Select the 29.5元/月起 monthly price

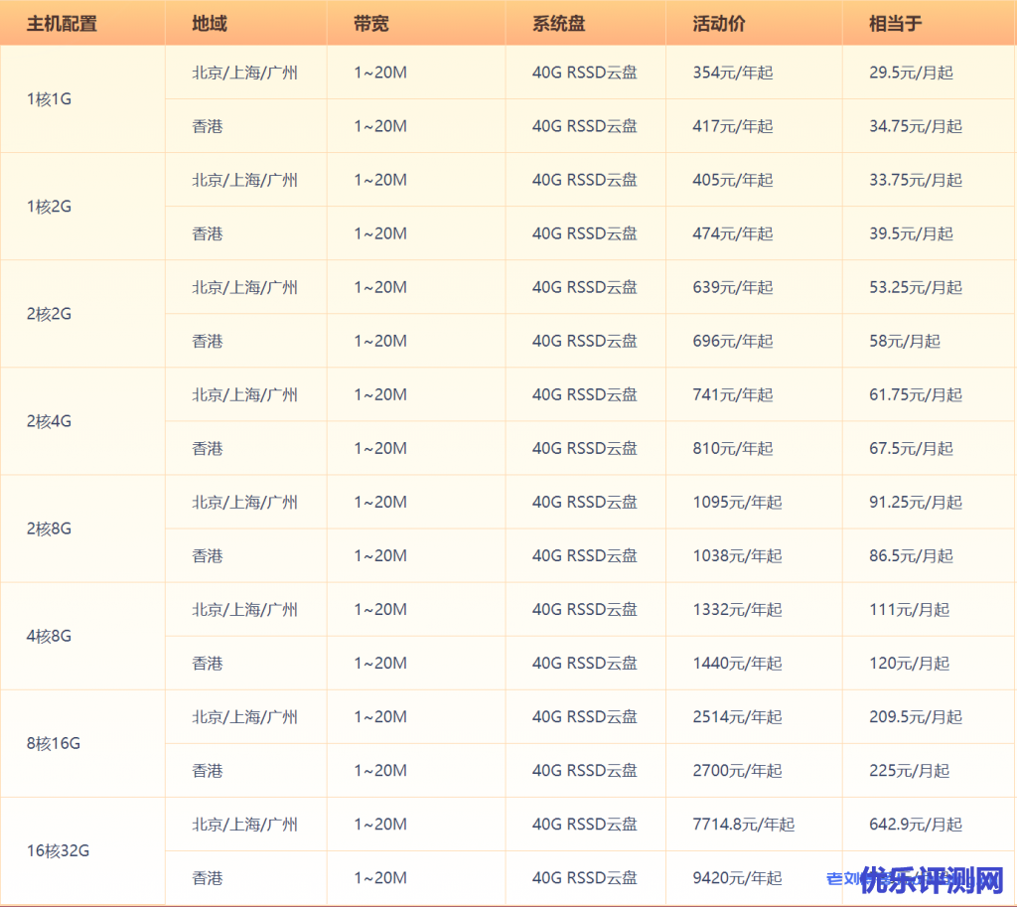(911, 73)
